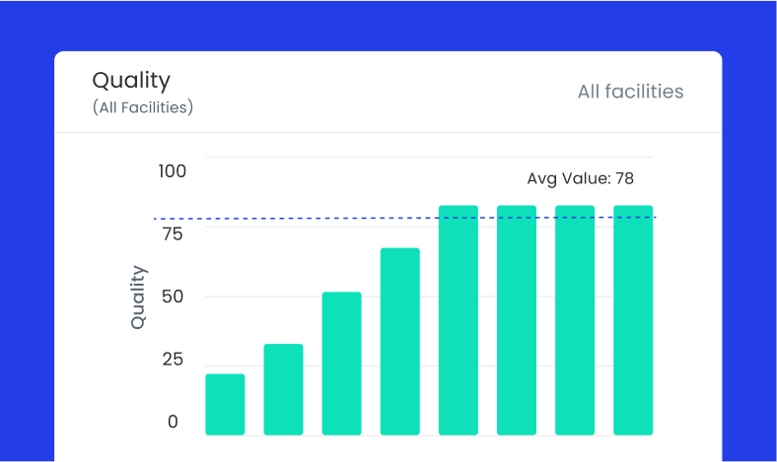This screenshot has height=462, width=777.
Task: Click the dashed blue average line
Action: pos(296,218)
